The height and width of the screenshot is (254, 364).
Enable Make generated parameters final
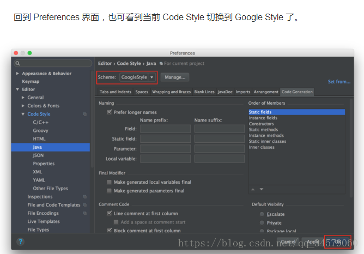click(109, 191)
